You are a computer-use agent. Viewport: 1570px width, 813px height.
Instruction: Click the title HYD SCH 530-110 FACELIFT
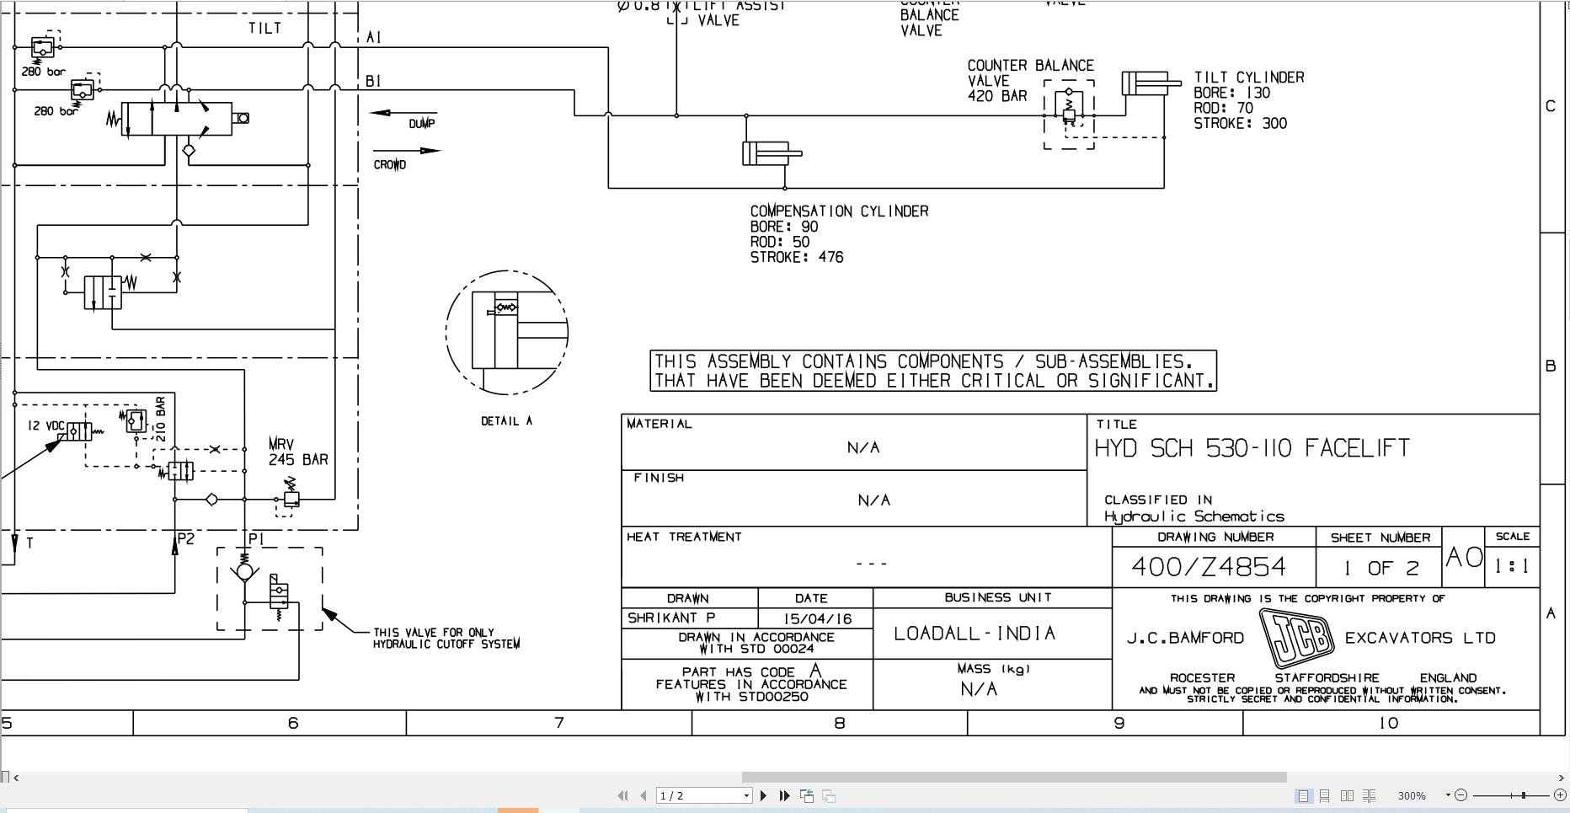point(1252,448)
